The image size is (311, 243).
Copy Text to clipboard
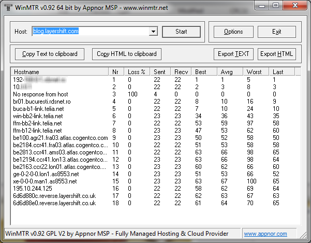click(50, 54)
